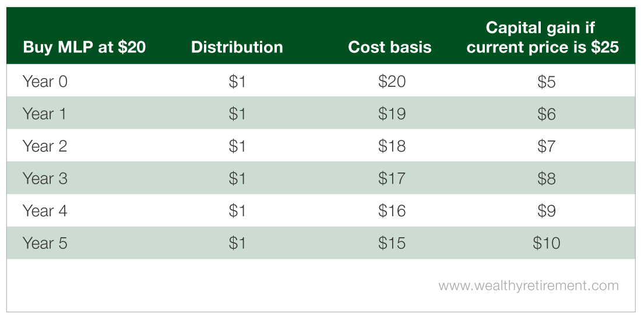Click the $19 cost basis cell
This screenshot has width=641, height=320.
(x=392, y=114)
